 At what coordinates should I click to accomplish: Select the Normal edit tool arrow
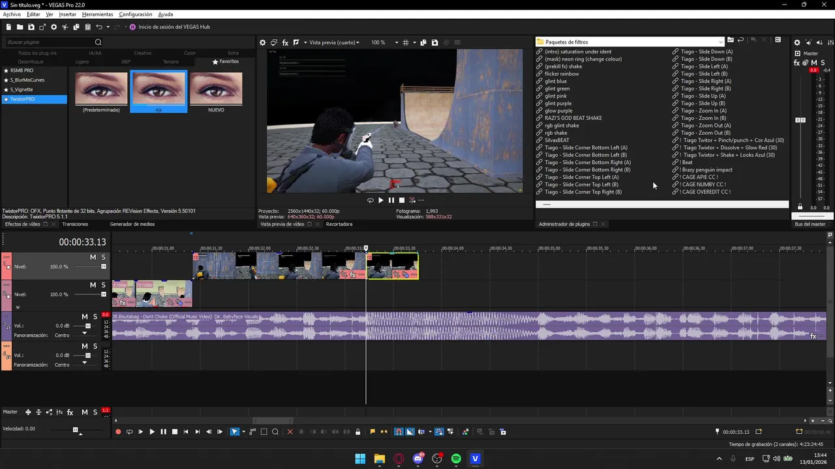click(x=235, y=432)
